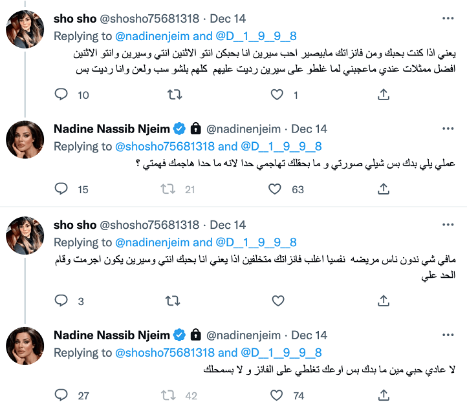Retweet sho sho's first tweet
The image size is (467, 411).
coord(174,95)
